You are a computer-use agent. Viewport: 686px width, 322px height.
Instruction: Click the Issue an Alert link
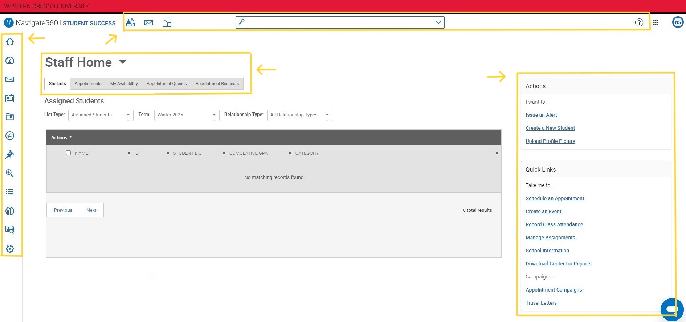[541, 115]
